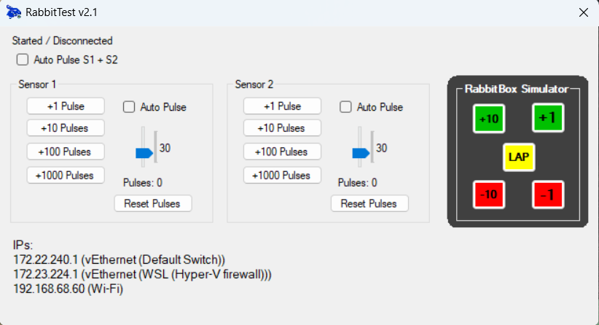599x325 pixels.
Task: Click the Sensor 1 pulse rate slider thumb
Action: tap(144, 153)
